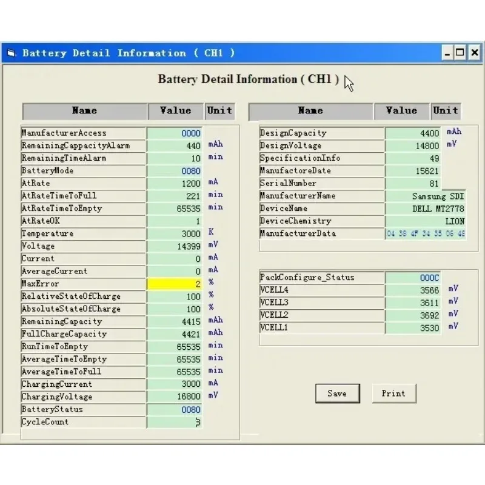Close the Battery Detail Information window
Image resolution: width=485 pixels, height=485 pixels.
tap(475, 53)
